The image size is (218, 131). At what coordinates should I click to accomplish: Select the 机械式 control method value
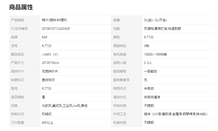pos(47,114)
